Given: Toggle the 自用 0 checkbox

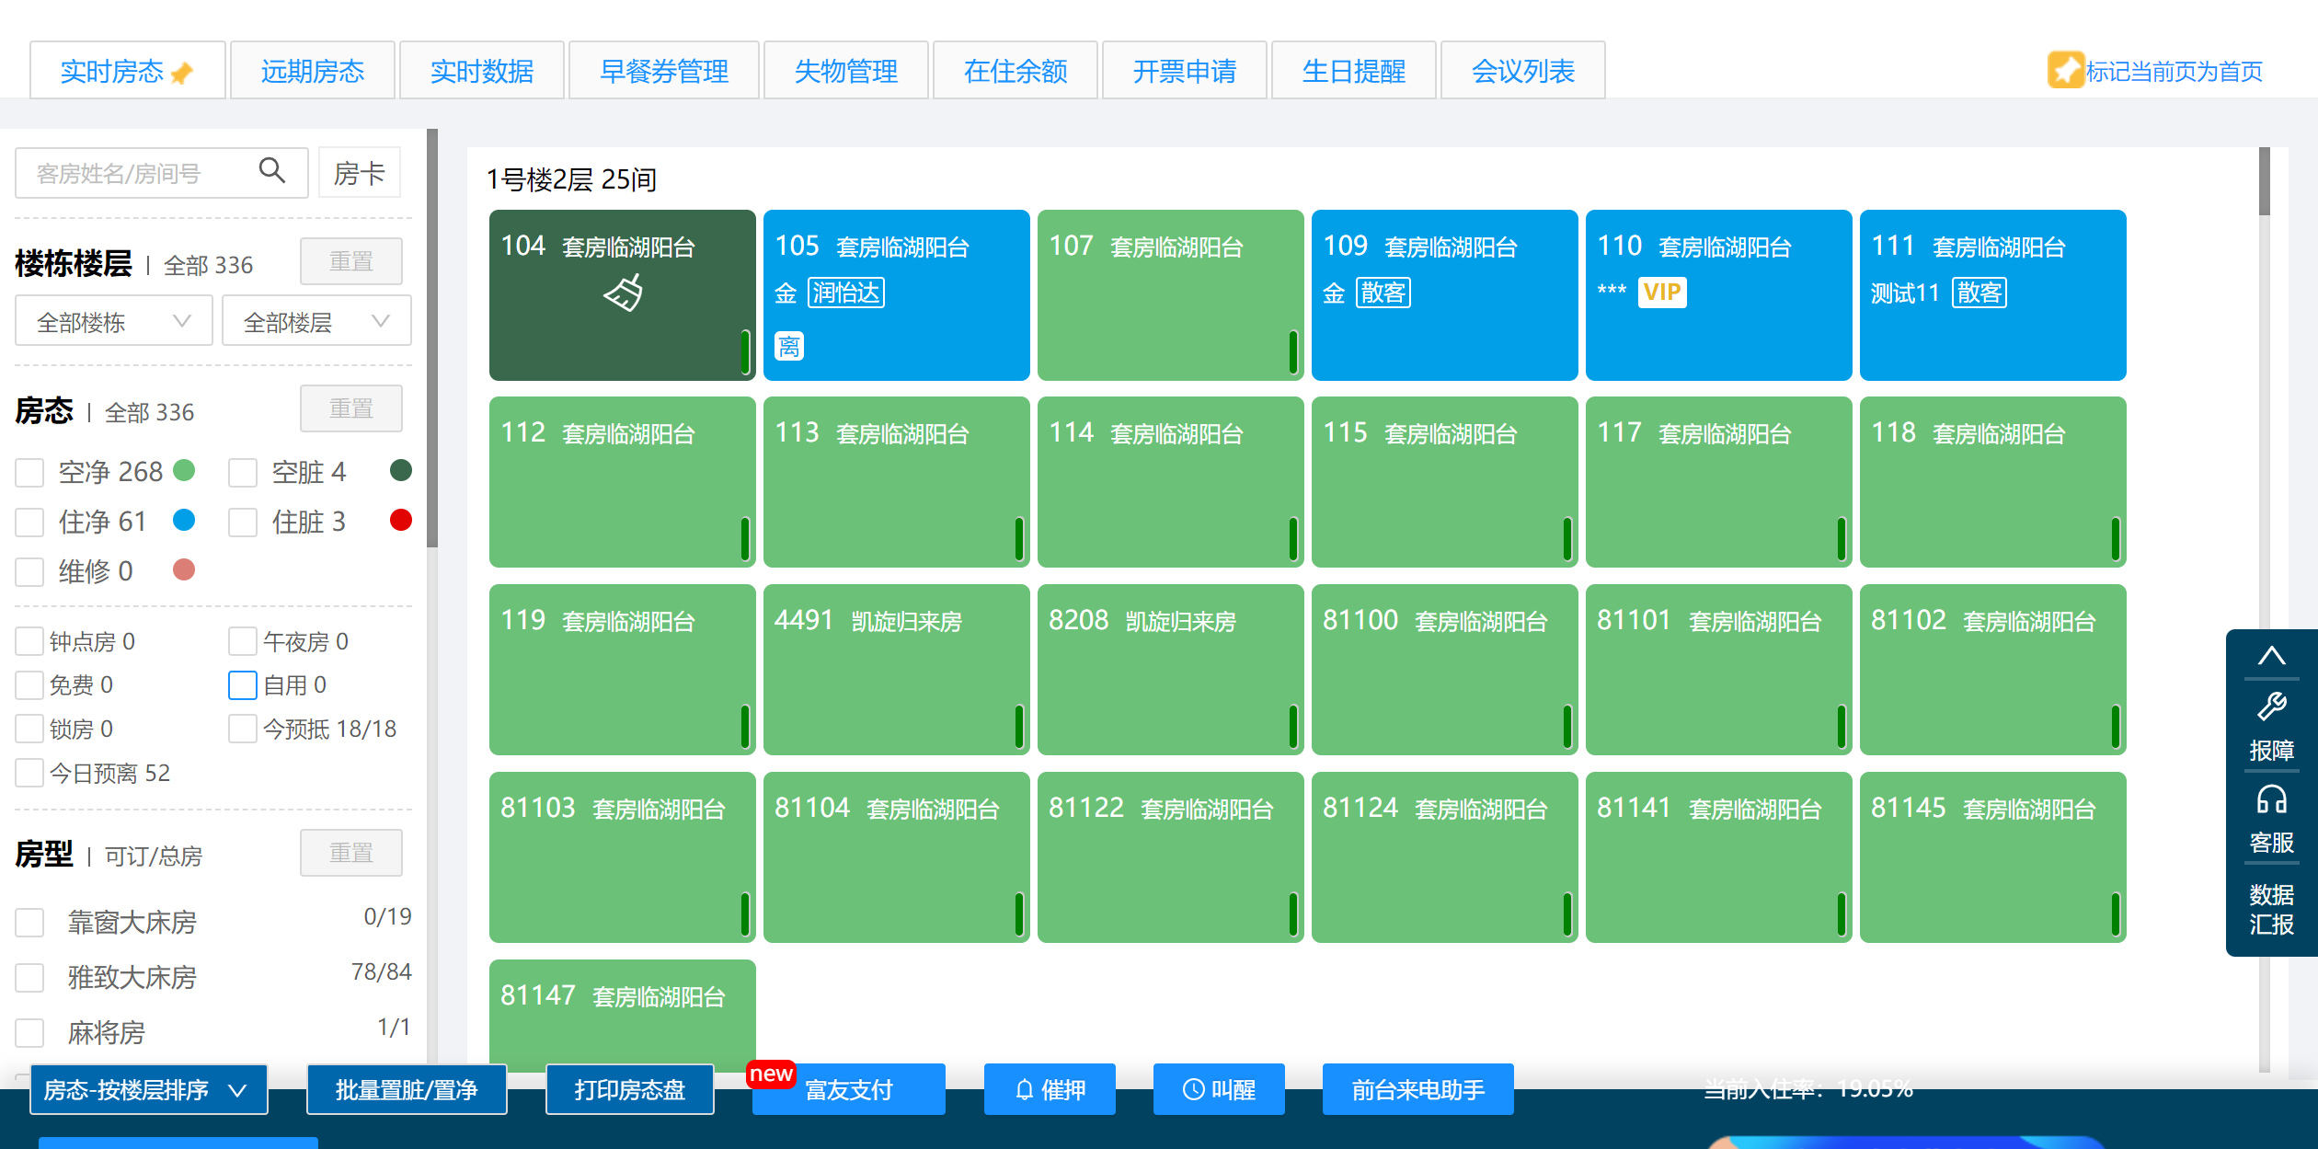Looking at the screenshot, I should coord(243,685).
